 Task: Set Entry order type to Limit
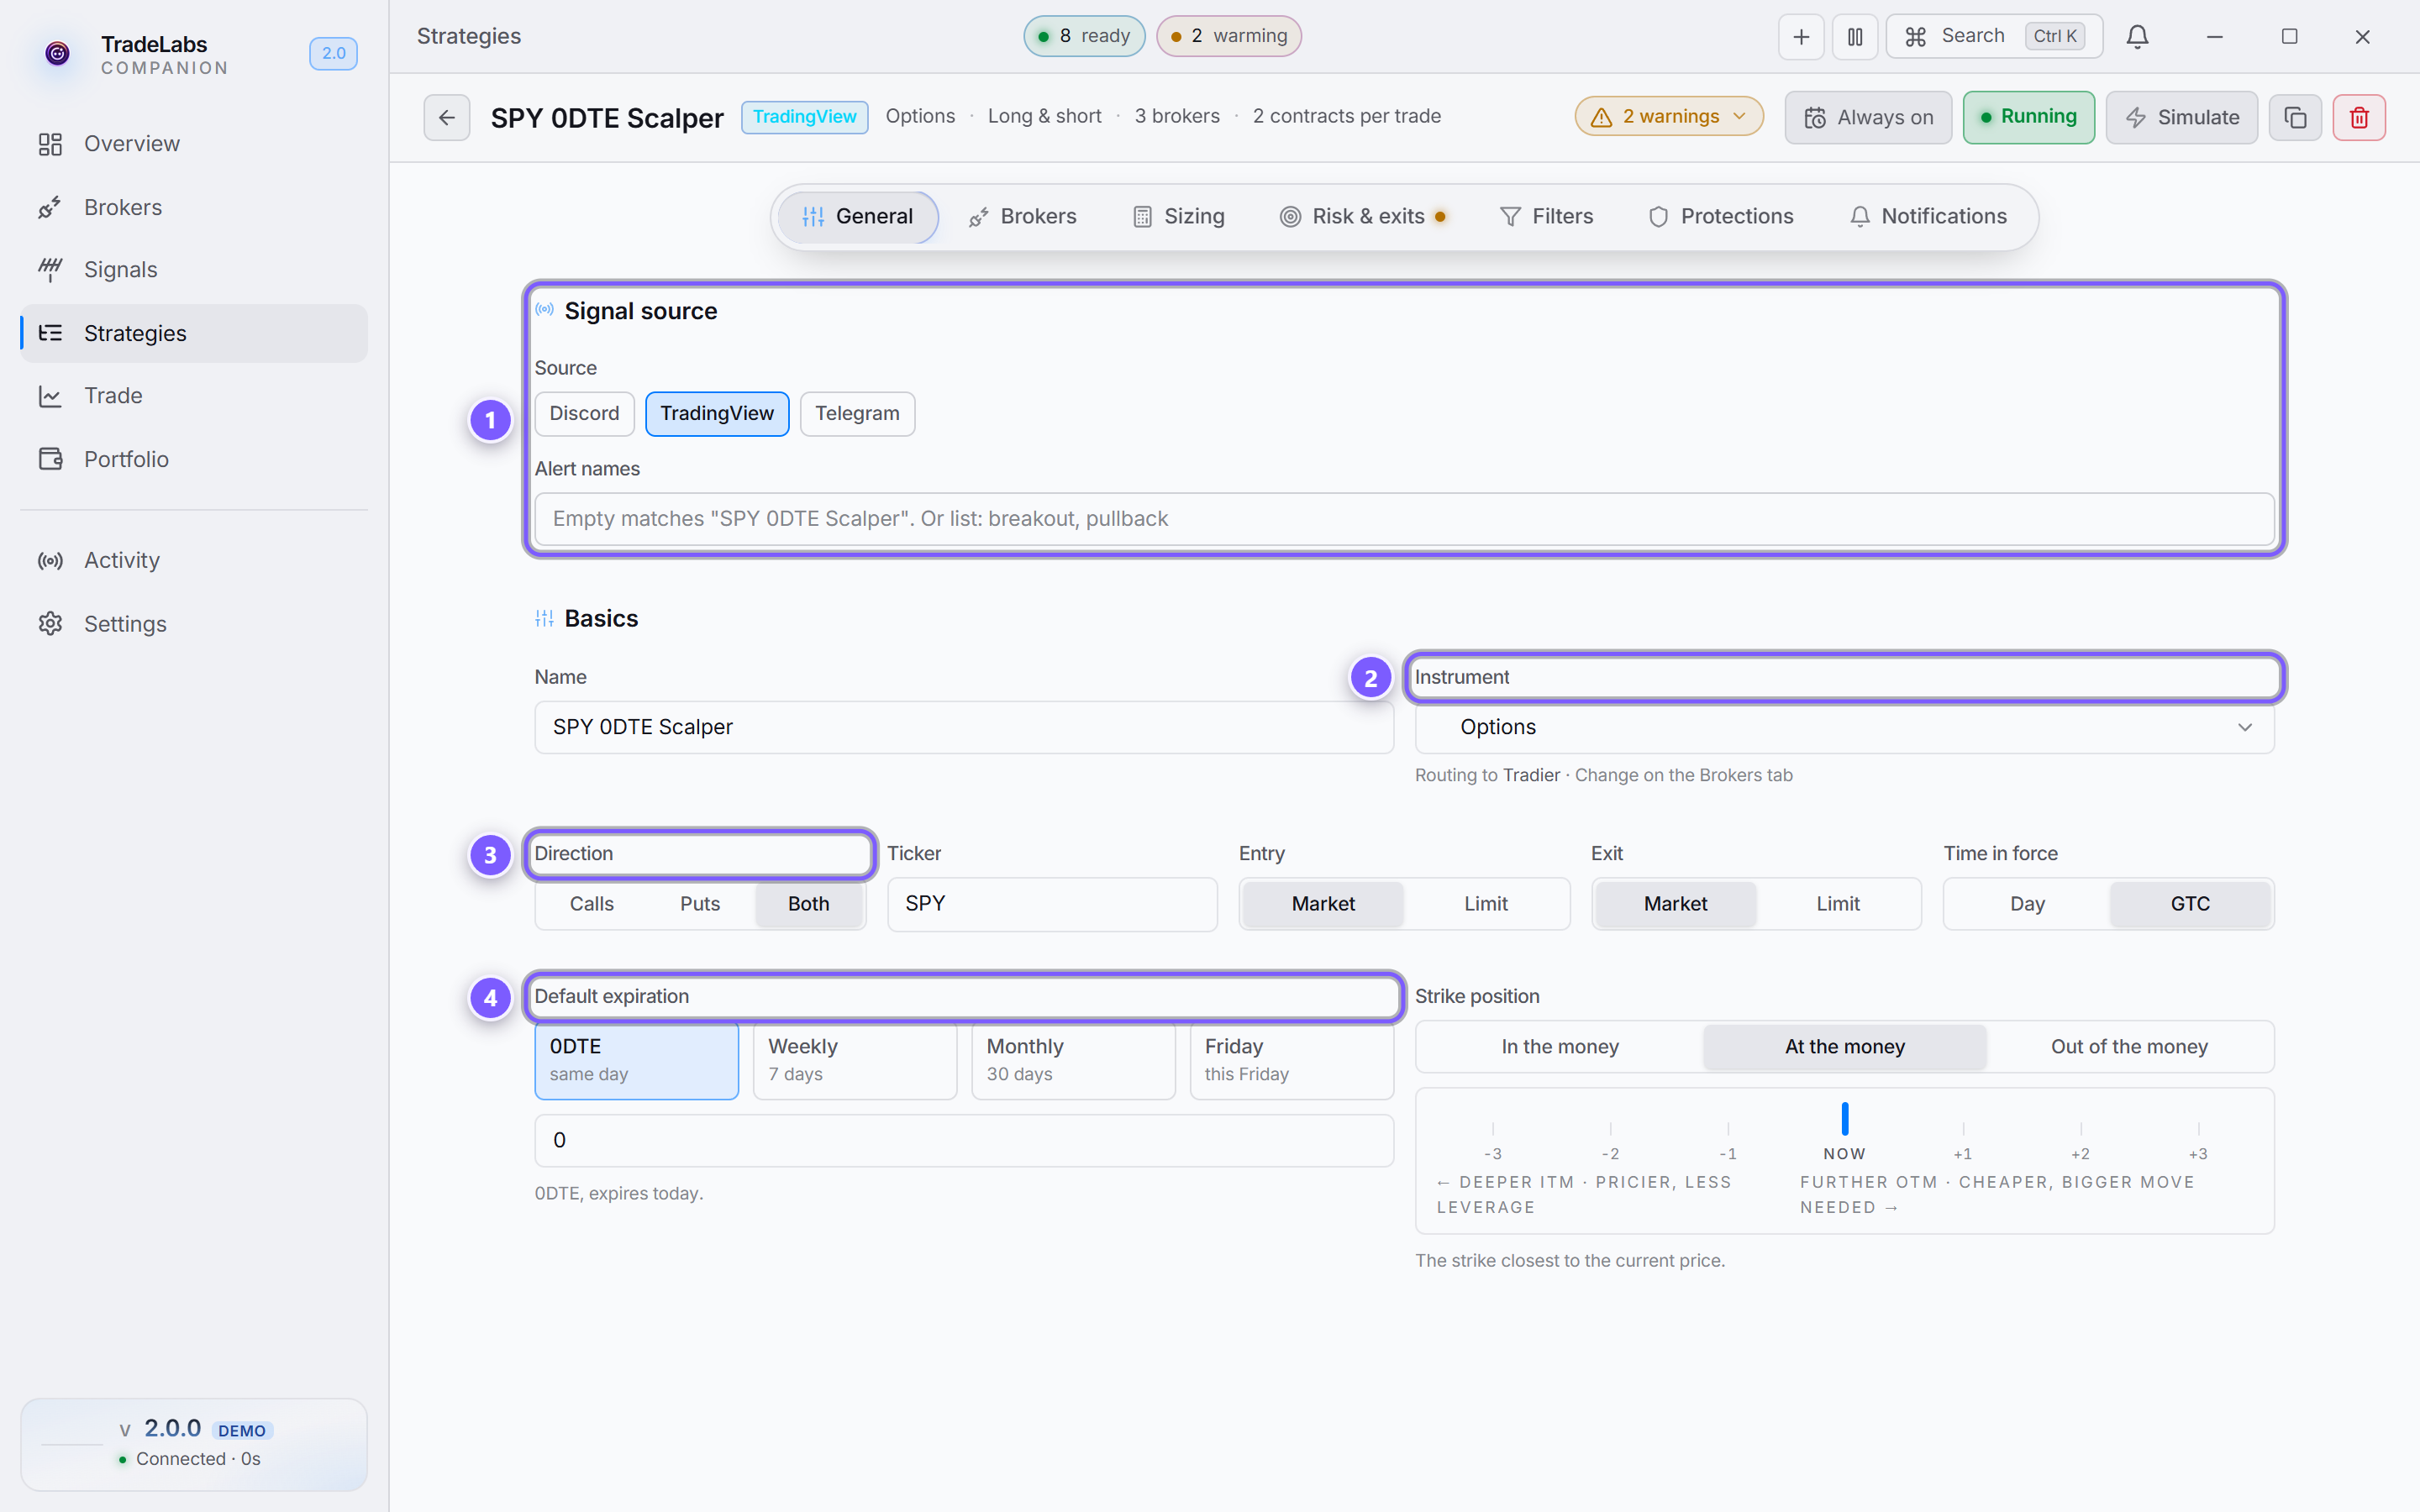pos(1486,903)
